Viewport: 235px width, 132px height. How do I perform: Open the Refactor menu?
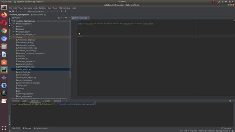[x=43, y=8]
